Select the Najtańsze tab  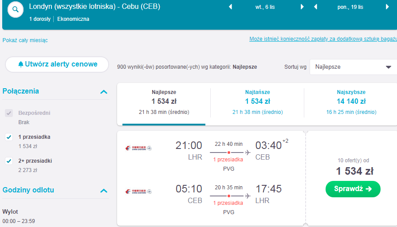point(257,102)
